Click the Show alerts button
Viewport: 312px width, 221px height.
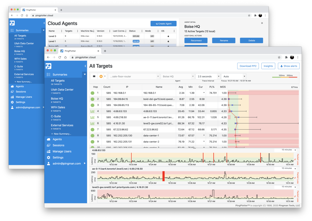pyautogui.click(x=289, y=66)
